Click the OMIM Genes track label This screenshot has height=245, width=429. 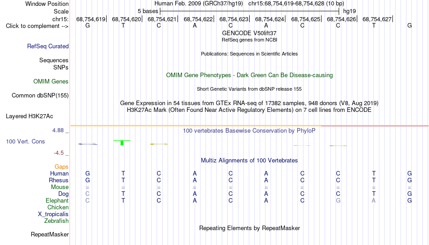(51, 82)
